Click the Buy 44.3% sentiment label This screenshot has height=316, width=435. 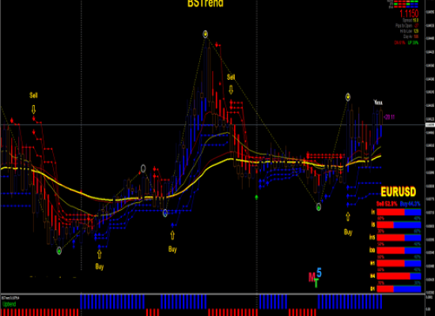(410, 204)
